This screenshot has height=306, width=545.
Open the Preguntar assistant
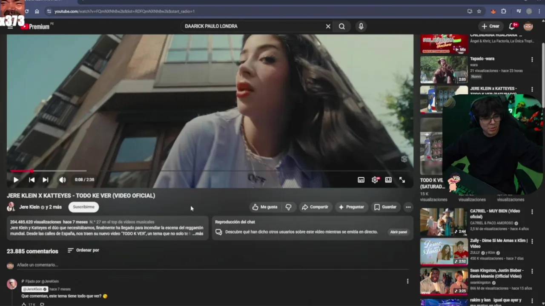[x=351, y=207]
